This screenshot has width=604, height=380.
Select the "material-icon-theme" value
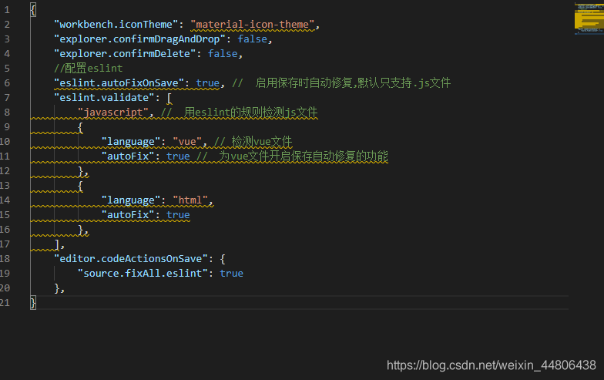[253, 25]
